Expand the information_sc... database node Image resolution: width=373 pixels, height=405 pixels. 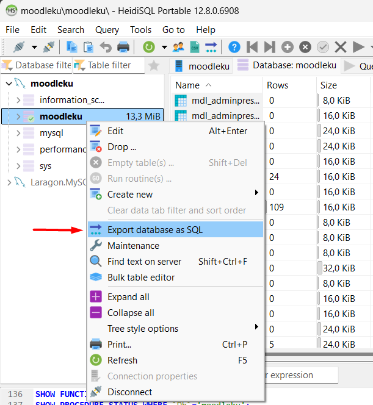[x=18, y=100]
